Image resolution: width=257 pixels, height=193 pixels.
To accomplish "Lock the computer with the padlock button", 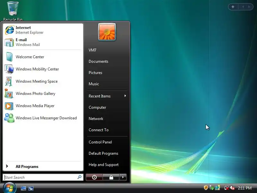I will [x=111, y=177].
